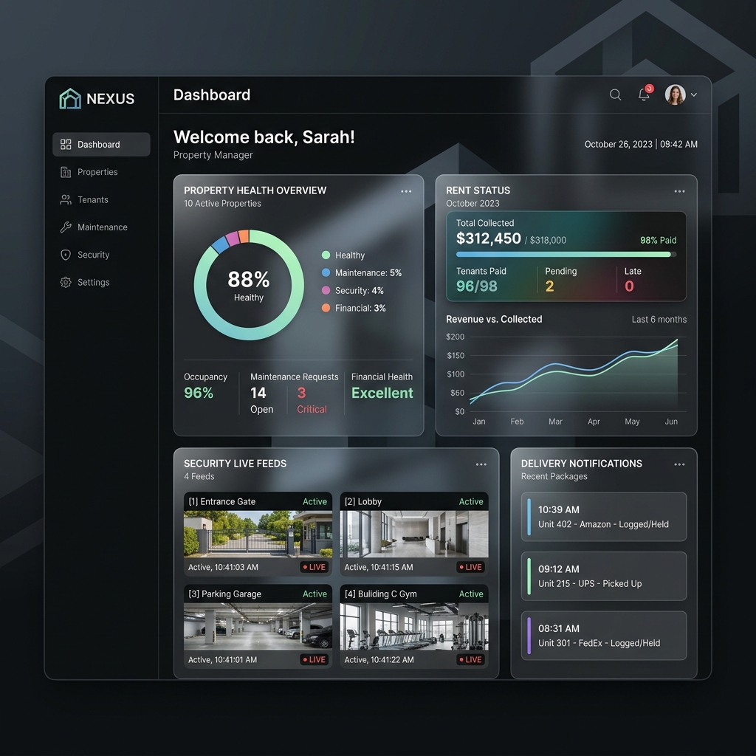Toggle the LIVE indicator on Entrance Gate feed
The image size is (756, 756).
314,567
